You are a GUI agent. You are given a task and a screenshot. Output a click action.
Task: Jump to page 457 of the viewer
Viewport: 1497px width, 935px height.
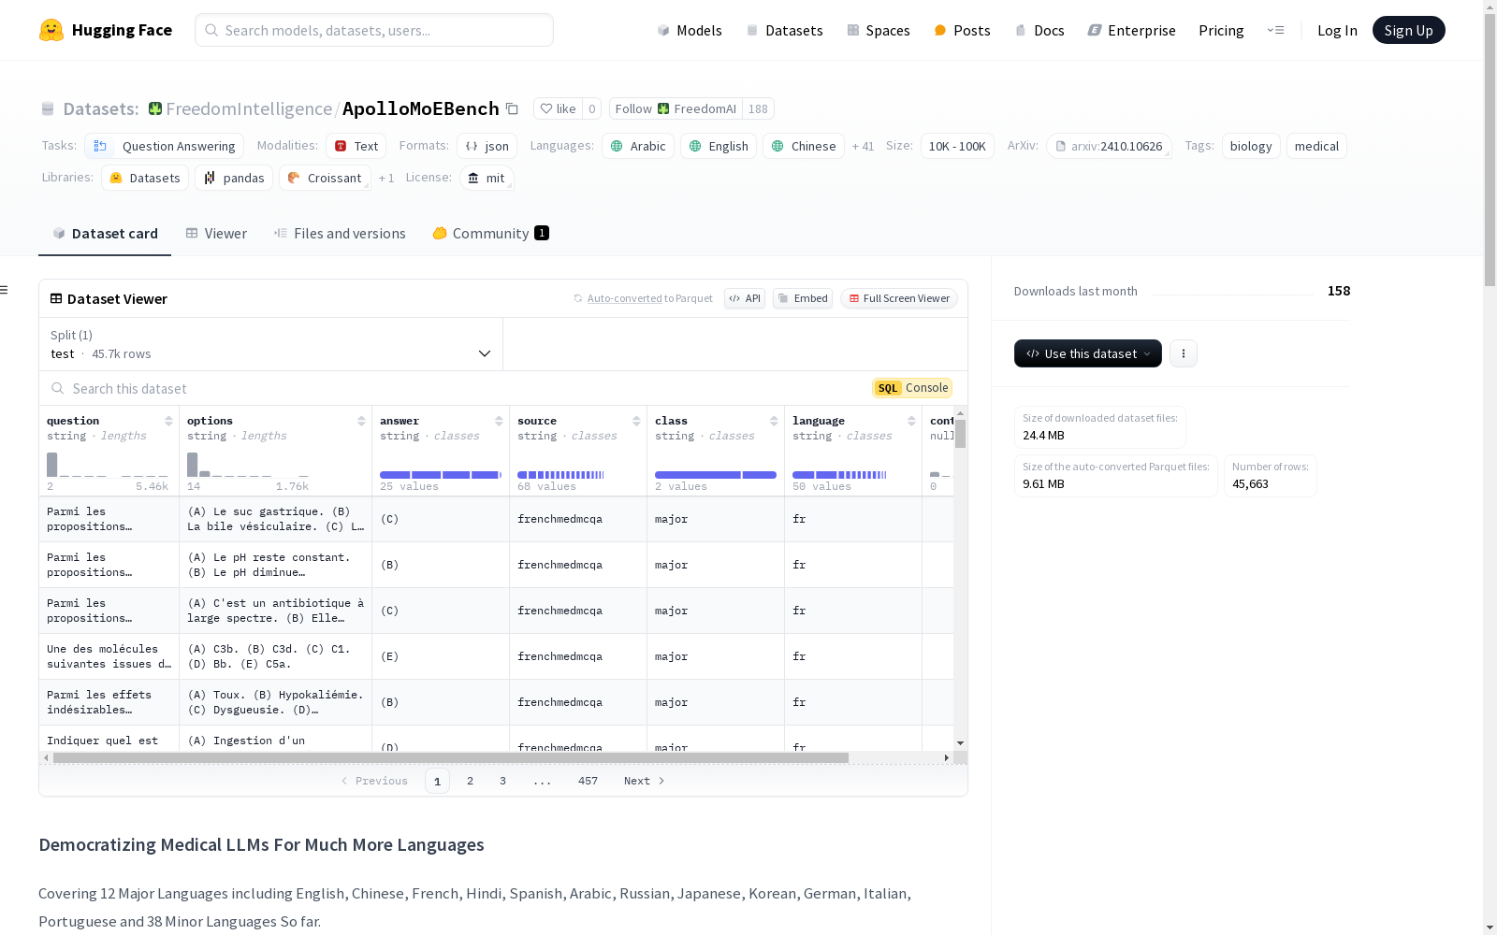[x=588, y=781]
